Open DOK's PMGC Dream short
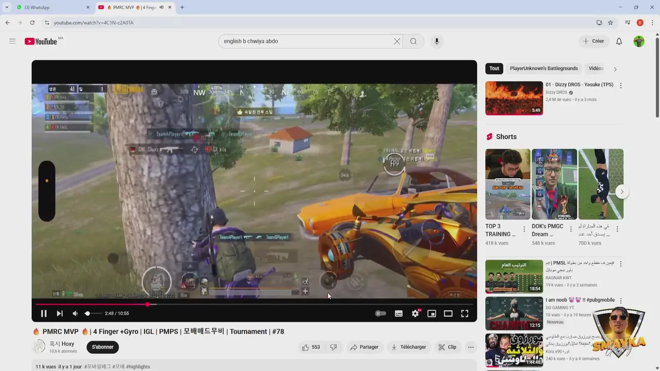Screen dimensions: 660x371 (554, 184)
